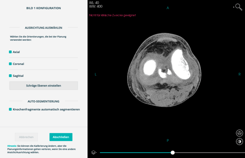The image size is (245, 158).
Task: Open the brightness/contrast window icon
Action: tap(239, 141)
